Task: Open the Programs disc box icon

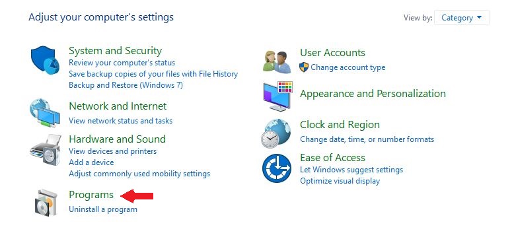Action: click(x=46, y=203)
